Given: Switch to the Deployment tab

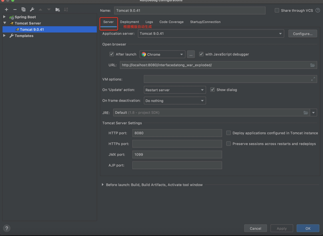Looking at the screenshot, I should [129, 22].
